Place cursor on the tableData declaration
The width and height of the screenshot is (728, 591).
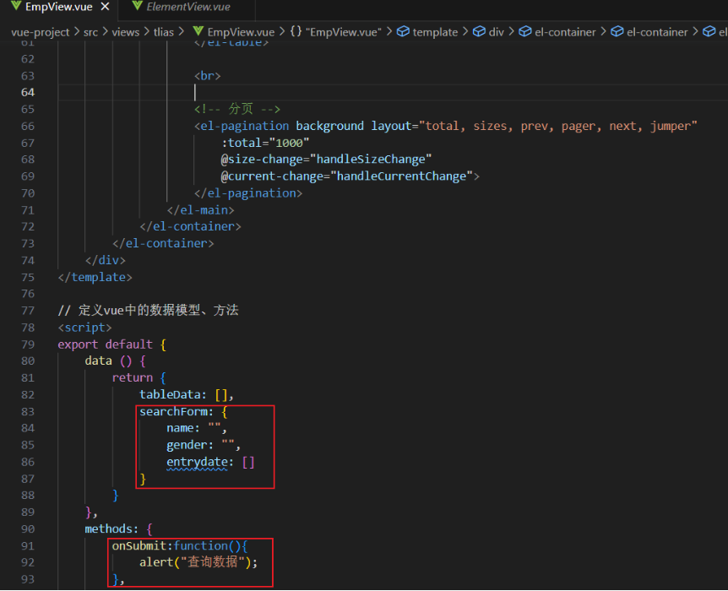pyautogui.click(x=170, y=394)
